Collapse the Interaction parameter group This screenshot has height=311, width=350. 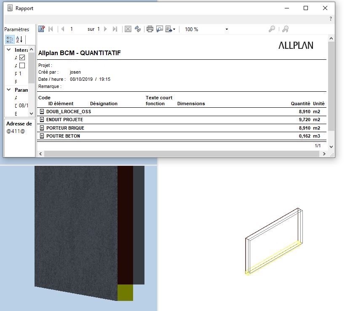pos(9,50)
